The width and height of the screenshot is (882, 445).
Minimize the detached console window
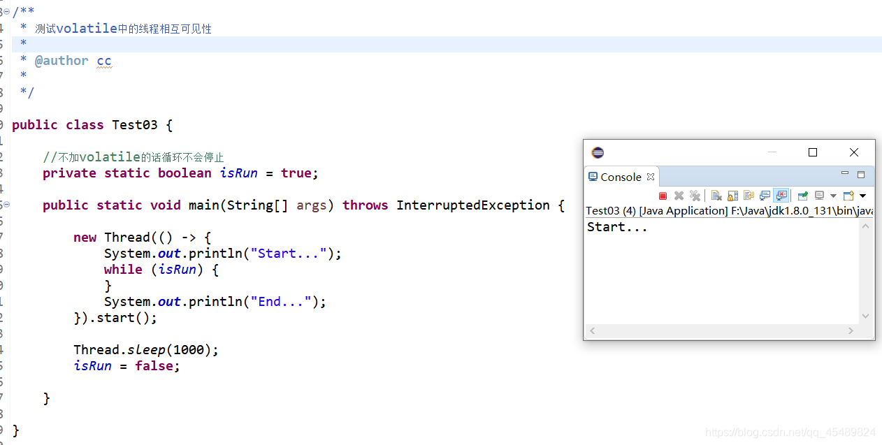pyautogui.click(x=772, y=152)
